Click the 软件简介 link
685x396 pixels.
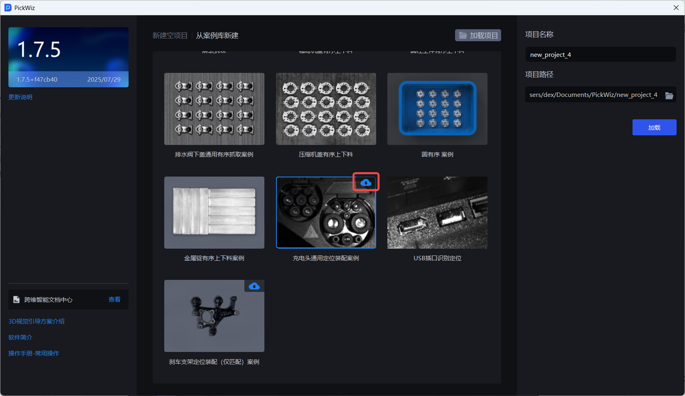click(20, 338)
